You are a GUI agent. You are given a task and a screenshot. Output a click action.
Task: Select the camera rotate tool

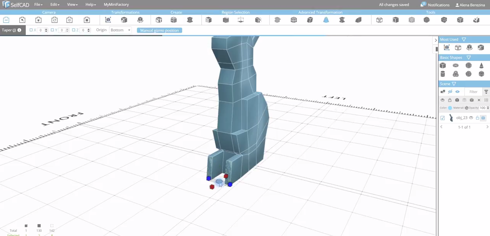click(55, 20)
